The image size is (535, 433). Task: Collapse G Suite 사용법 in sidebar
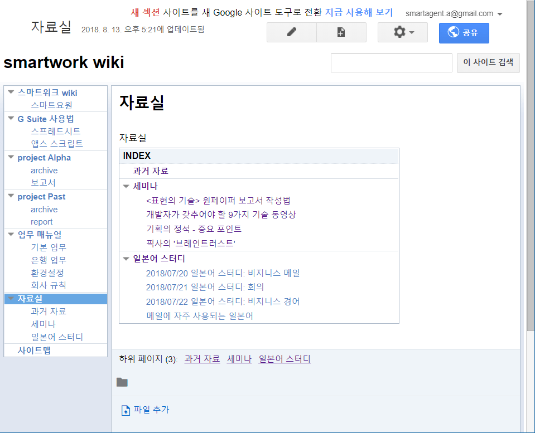point(11,118)
